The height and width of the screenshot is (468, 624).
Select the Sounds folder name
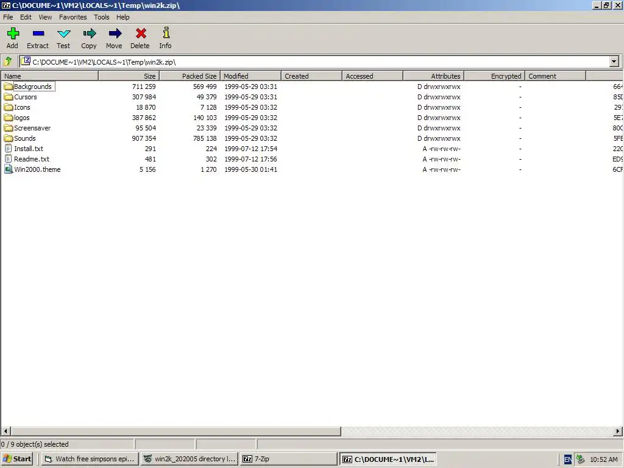24,138
